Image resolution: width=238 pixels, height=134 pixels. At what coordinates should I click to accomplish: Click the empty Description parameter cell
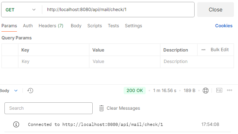tap(197, 61)
